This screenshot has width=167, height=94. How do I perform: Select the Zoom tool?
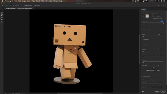tap(2, 22)
